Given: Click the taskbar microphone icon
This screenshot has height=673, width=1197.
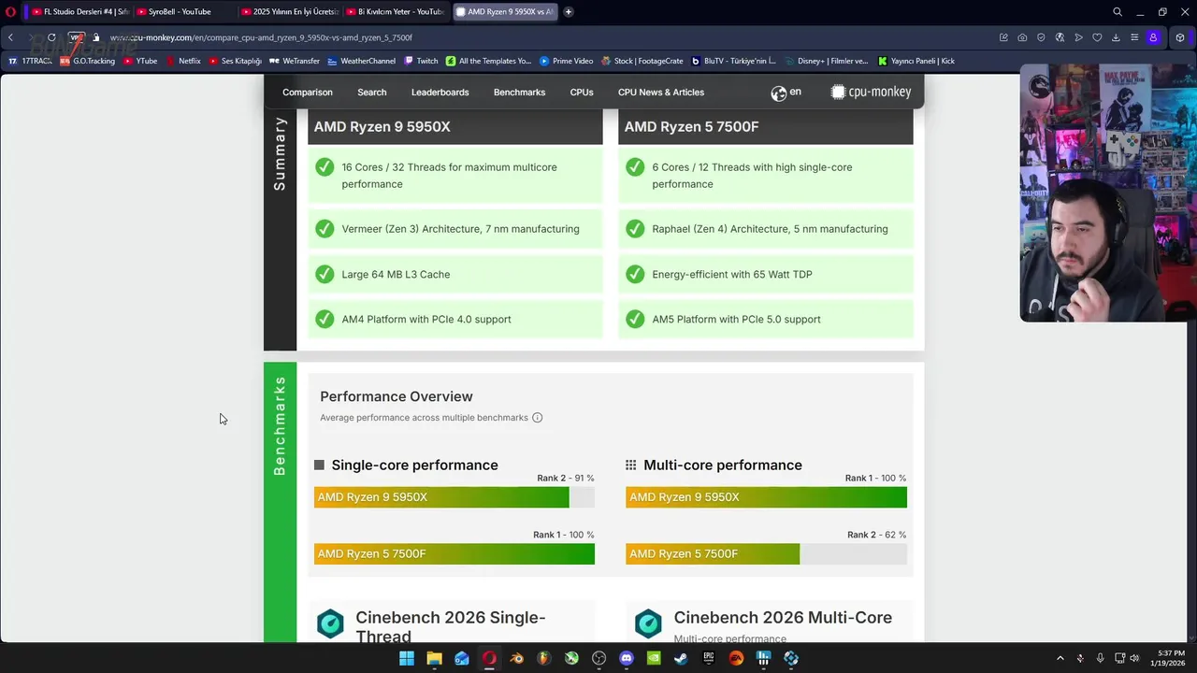Looking at the screenshot, I should [x=1100, y=658].
